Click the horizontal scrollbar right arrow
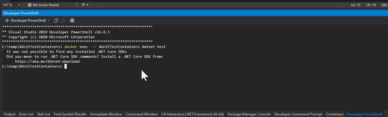Screen dimensions: 388x117 click(x=342, y=5)
